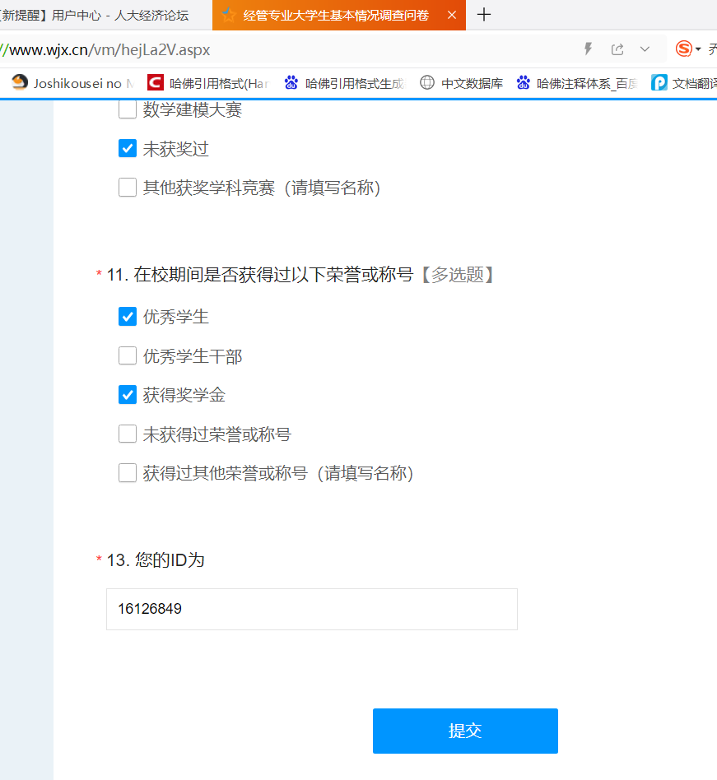Open the 哈佛引用格式生成 Baidu bookmark
The width and height of the screenshot is (717, 780).
click(345, 83)
